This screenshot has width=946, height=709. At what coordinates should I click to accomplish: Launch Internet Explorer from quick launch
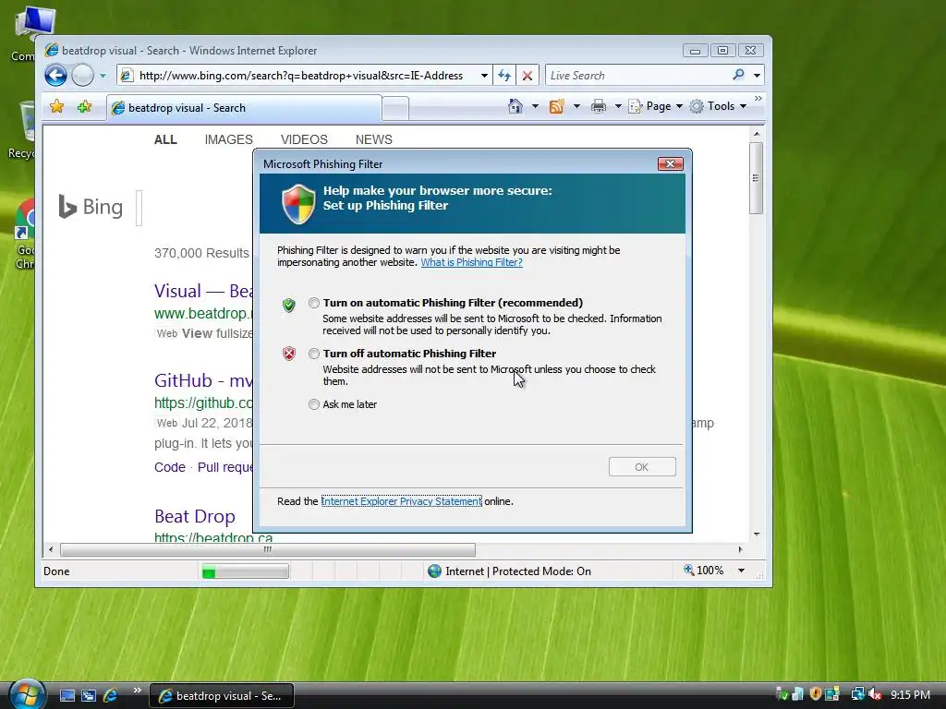point(111,696)
